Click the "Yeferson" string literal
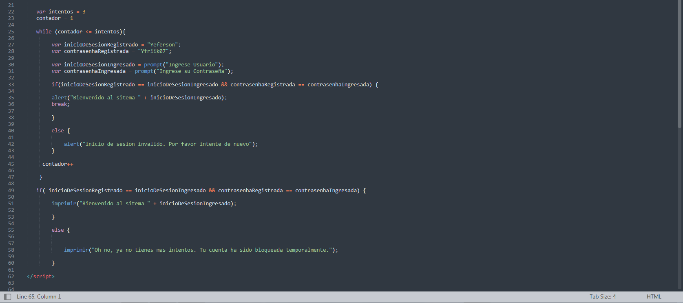The image size is (683, 303). [x=163, y=45]
